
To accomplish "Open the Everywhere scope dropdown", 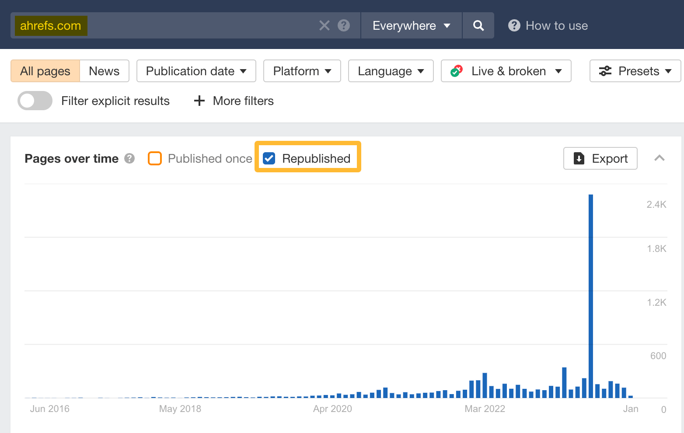I will (x=410, y=25).
